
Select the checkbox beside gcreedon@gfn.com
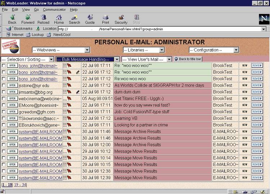tap(4, 112)
